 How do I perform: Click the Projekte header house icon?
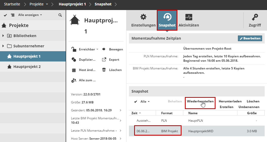click(4, 25)
